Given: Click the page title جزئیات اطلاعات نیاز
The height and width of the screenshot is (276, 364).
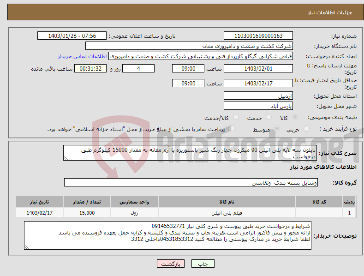Looking at the screenshot, I should tap(330, 12).
